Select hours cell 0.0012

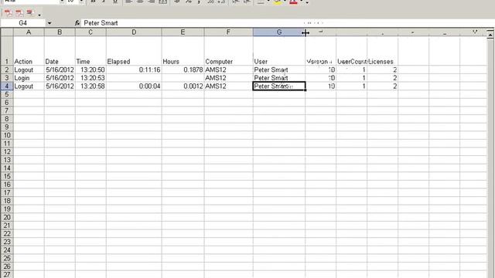point(183,86)
